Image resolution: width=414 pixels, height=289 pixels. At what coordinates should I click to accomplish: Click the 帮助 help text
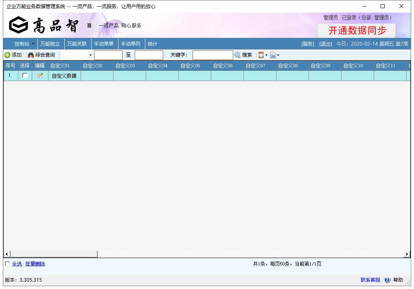tap(398, 280)
